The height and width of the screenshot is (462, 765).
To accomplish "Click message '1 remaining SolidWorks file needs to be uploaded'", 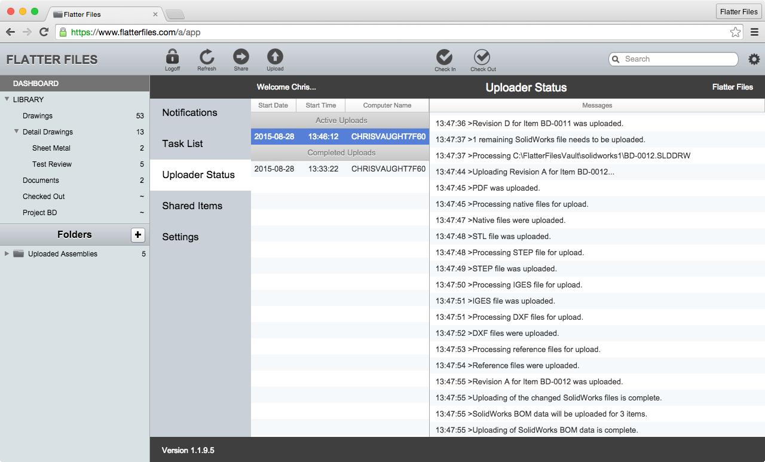I will 597,139.
